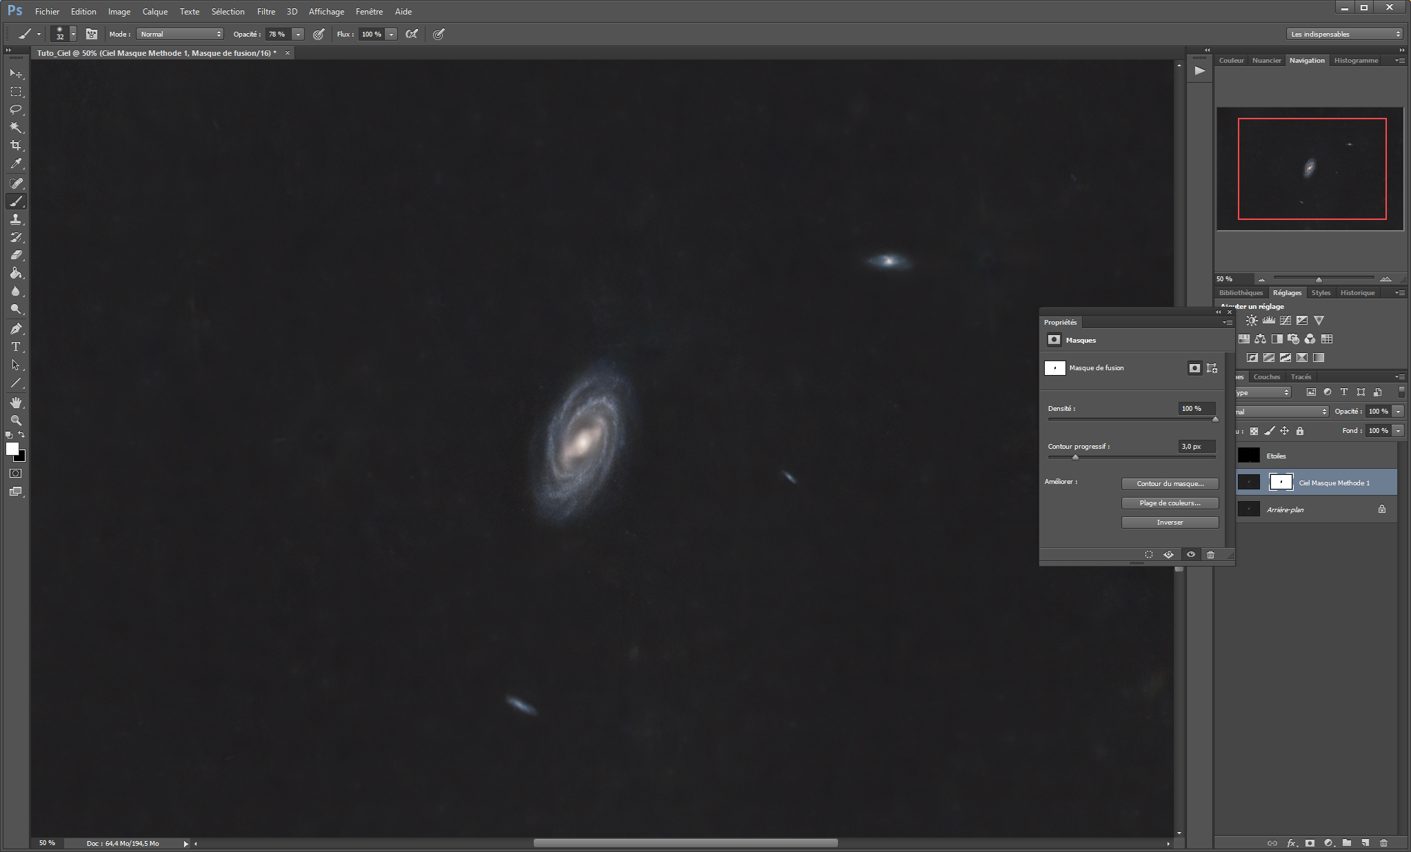
Task: Select the Eyedropper tool
Action: coord(16,163)
